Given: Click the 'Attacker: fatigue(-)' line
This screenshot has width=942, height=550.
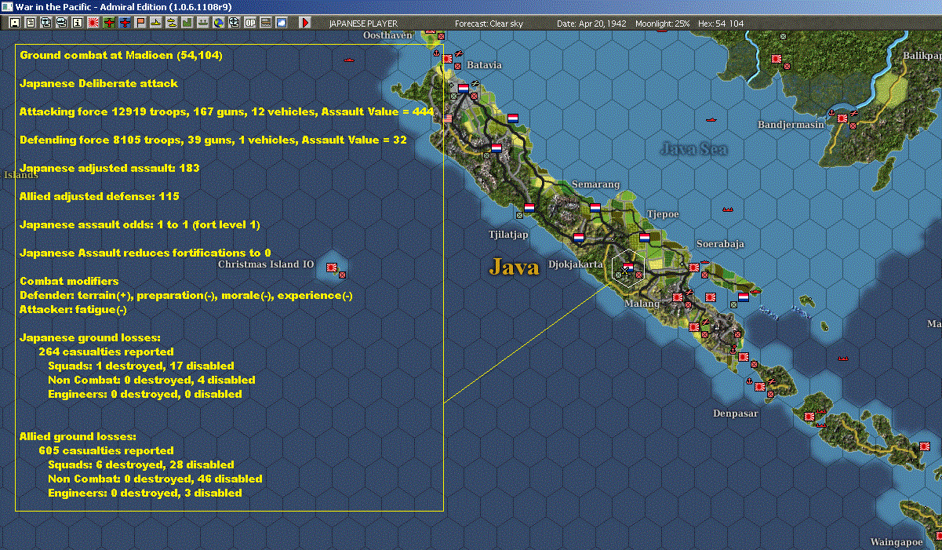Looking at the screenshot, I should (73, 309).
